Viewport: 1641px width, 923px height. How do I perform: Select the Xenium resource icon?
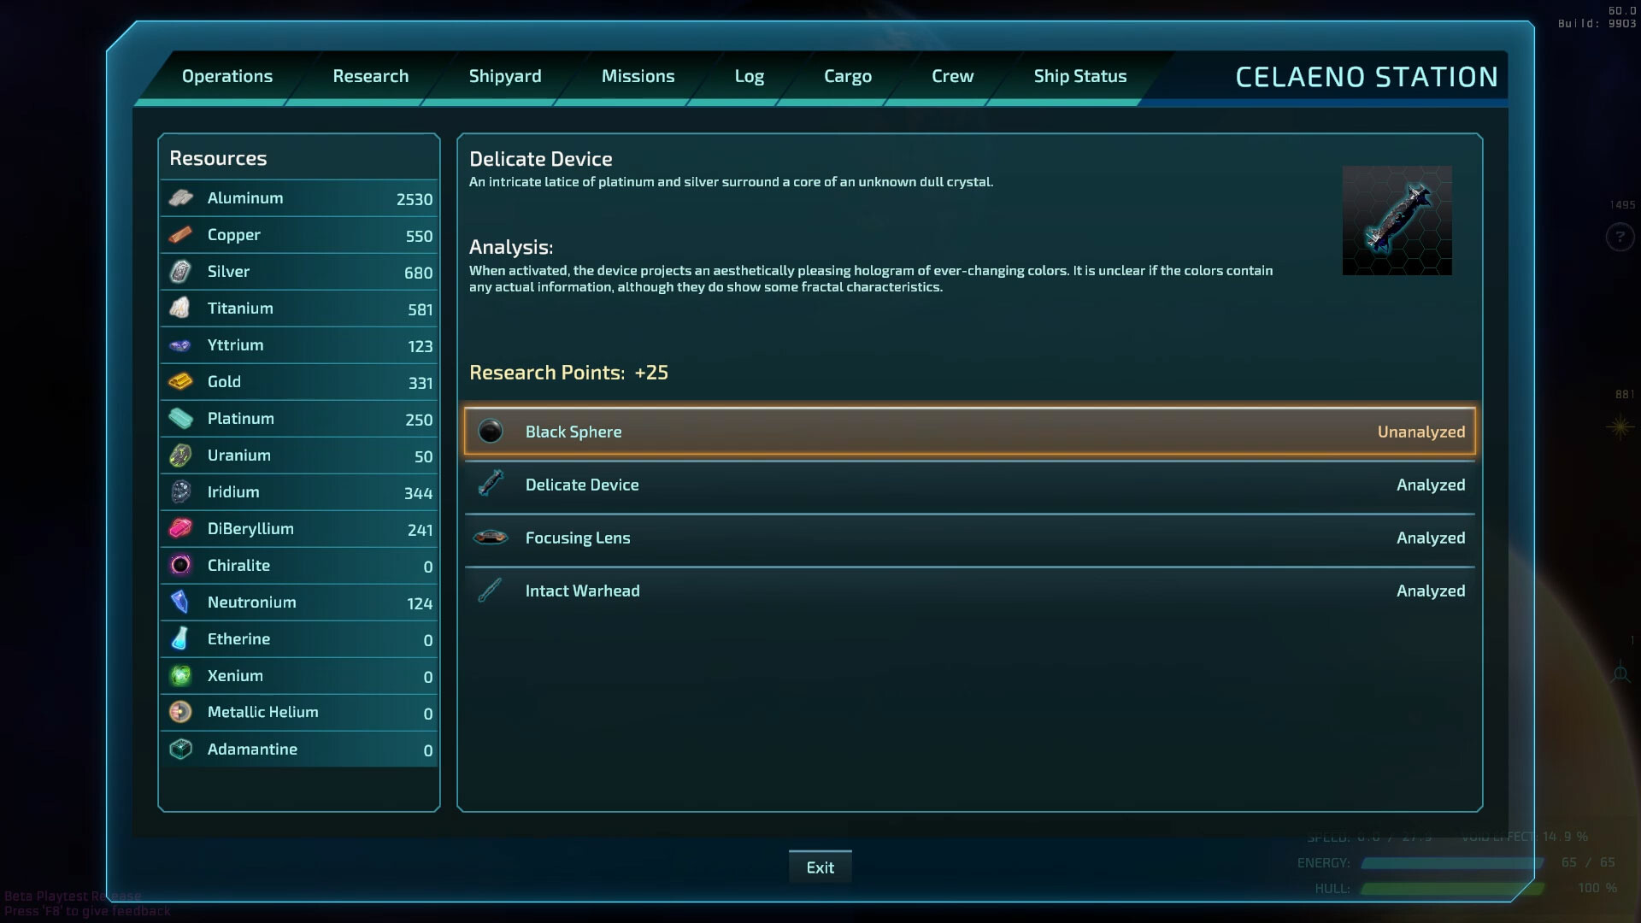tap(180, 674)
